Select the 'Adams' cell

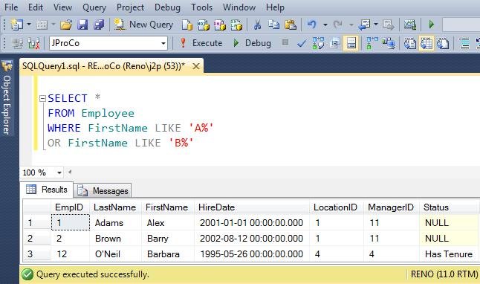tap(115, 223)
